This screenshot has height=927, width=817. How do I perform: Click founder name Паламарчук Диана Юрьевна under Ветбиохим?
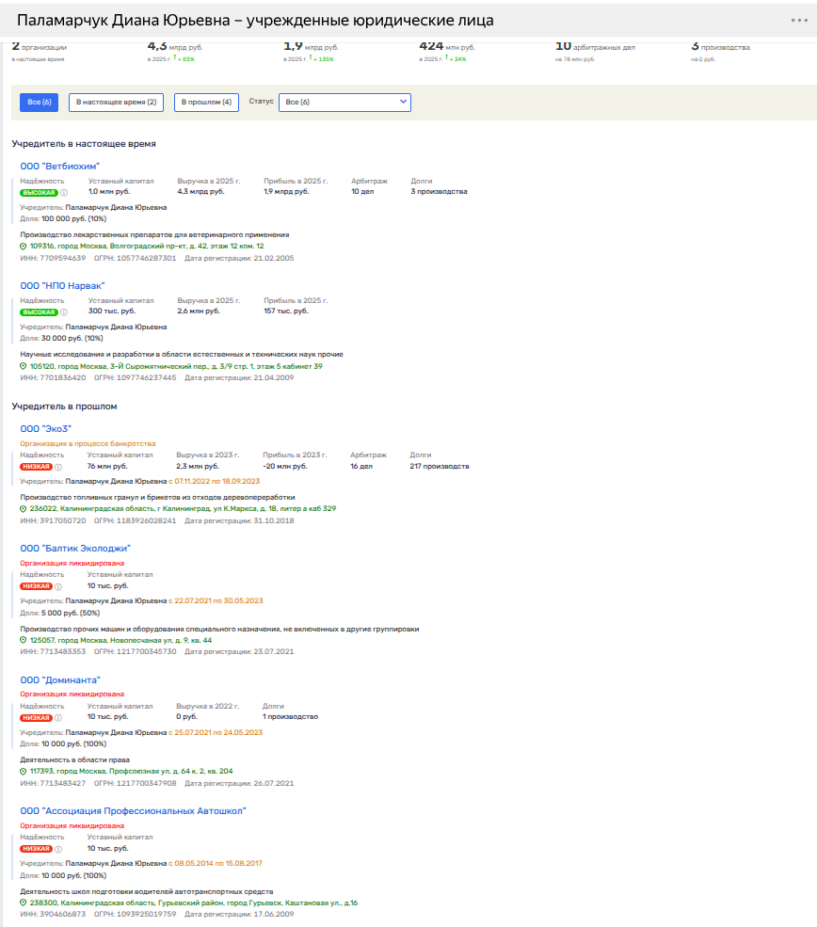tap(116, 207)
